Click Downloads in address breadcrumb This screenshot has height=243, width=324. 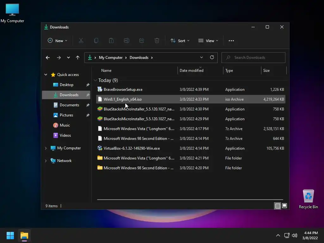coord(139,58)
